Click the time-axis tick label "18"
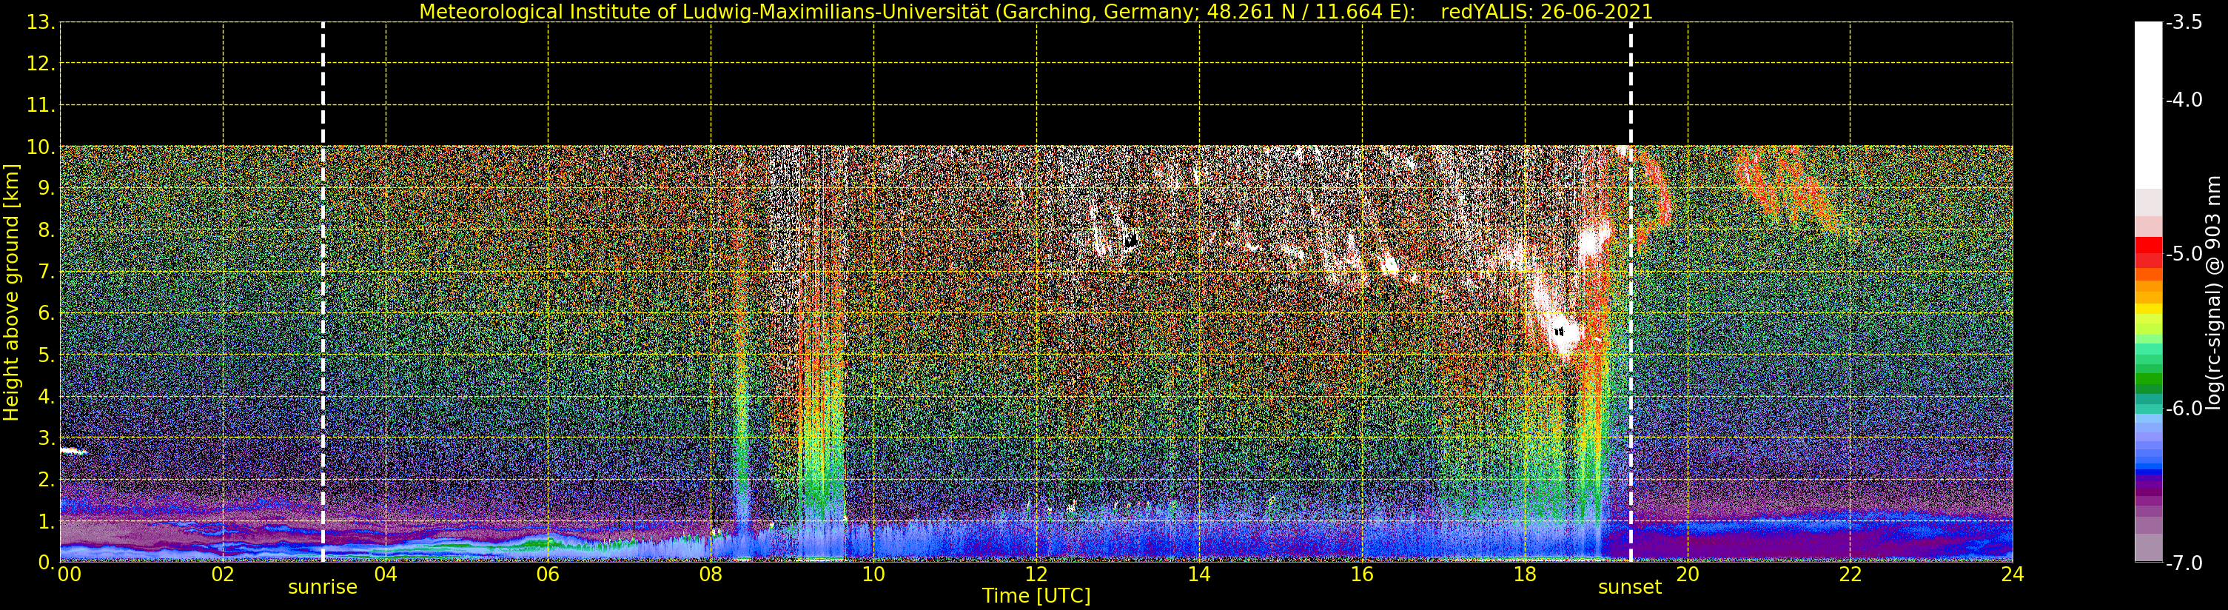2228x610 pixels. (1525, 574)
